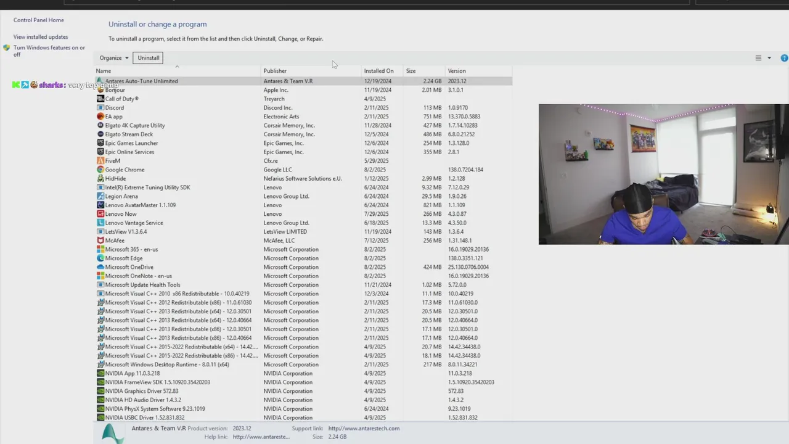Select Antares Auto-Tune Unlimited row
Viewport: 789px width, 444px height.
(303, 81)
